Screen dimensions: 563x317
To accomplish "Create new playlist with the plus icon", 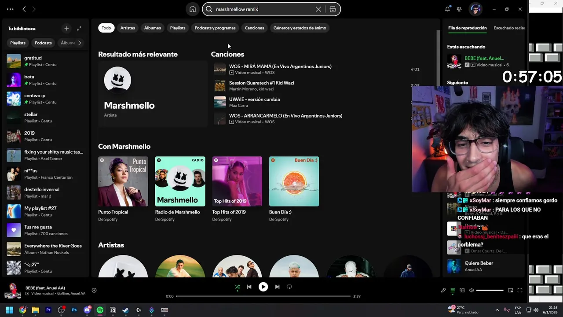I will (x=66, y=29).
